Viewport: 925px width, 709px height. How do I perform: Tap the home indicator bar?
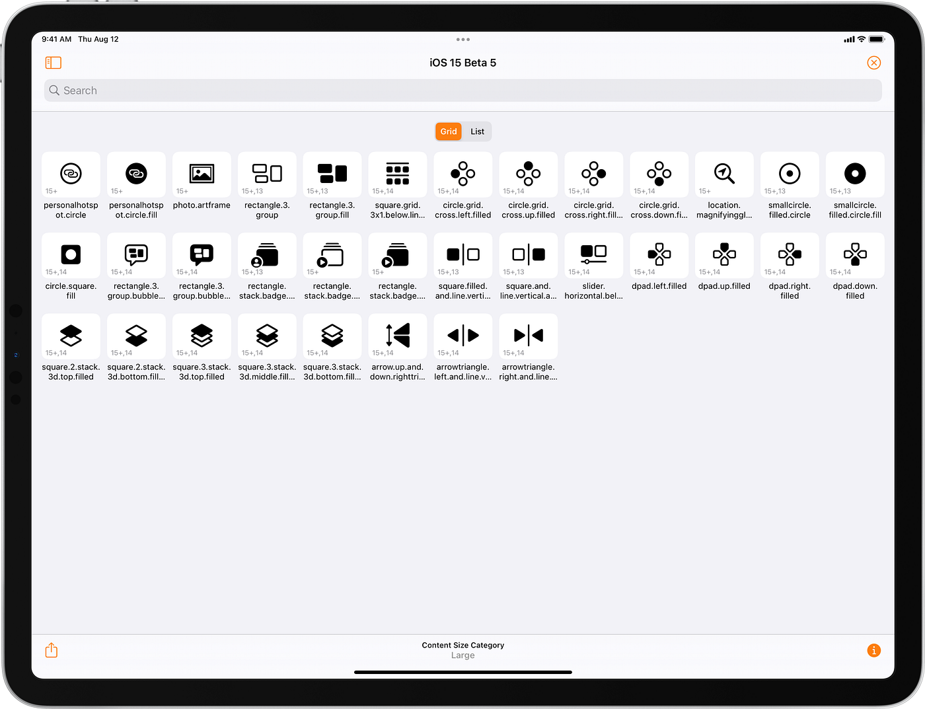click(x=462, y=672)
